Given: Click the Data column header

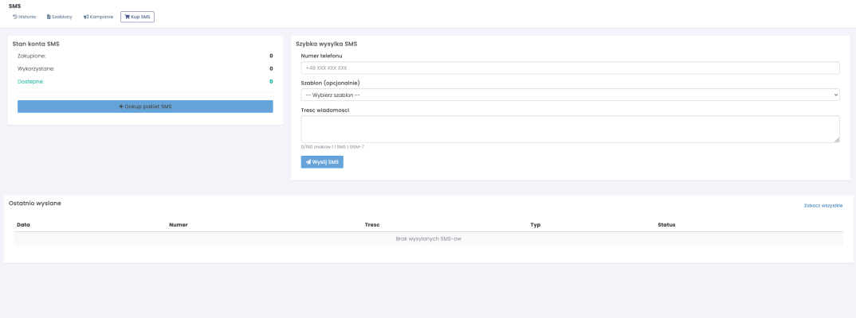Looking at the screenshot, I should click(x=23, y=225).
